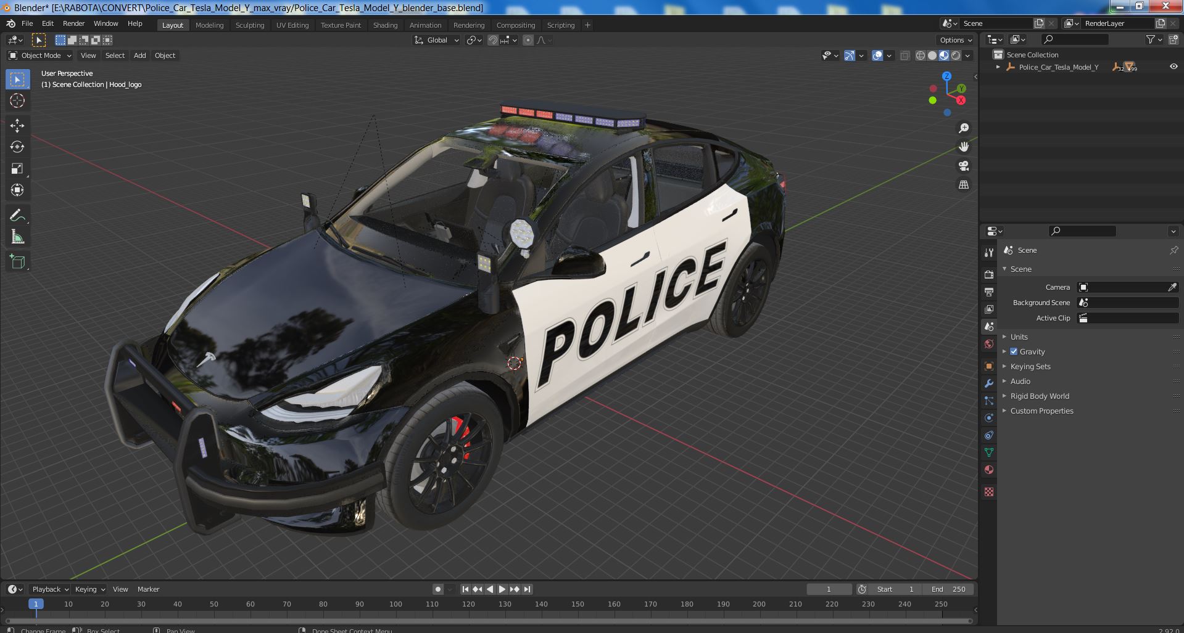1184x633 pixels.
Task: Click the pan view hand icon
Action: pos(964,147)
